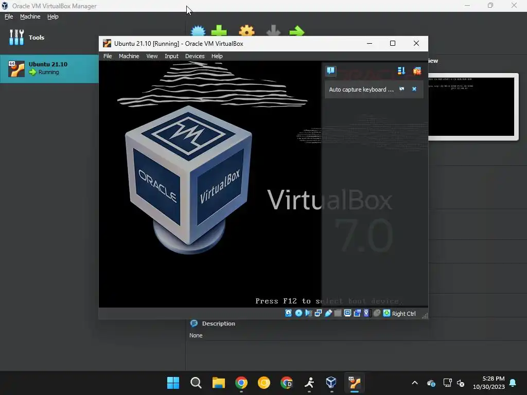
Task: Minimize the Ubuntu 21.10 VM window
Action: click(370, 43)
